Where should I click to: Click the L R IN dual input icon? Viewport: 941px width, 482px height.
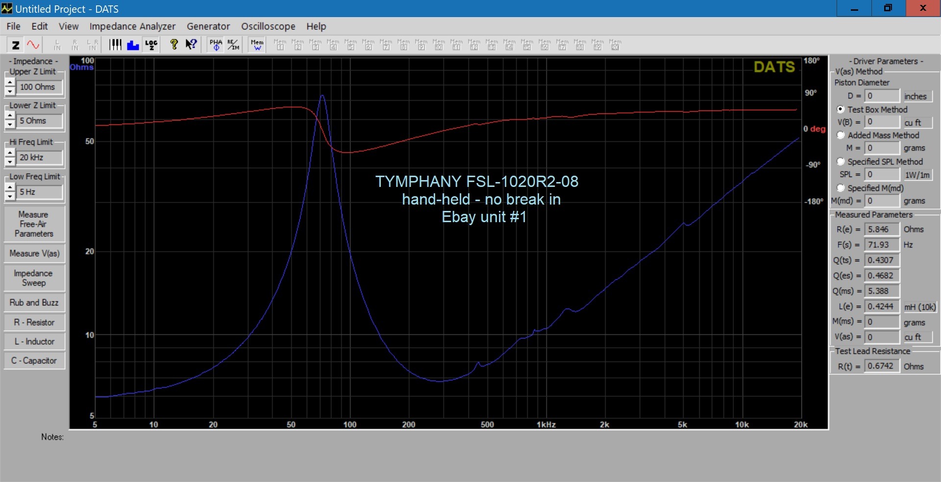point(93,45)
